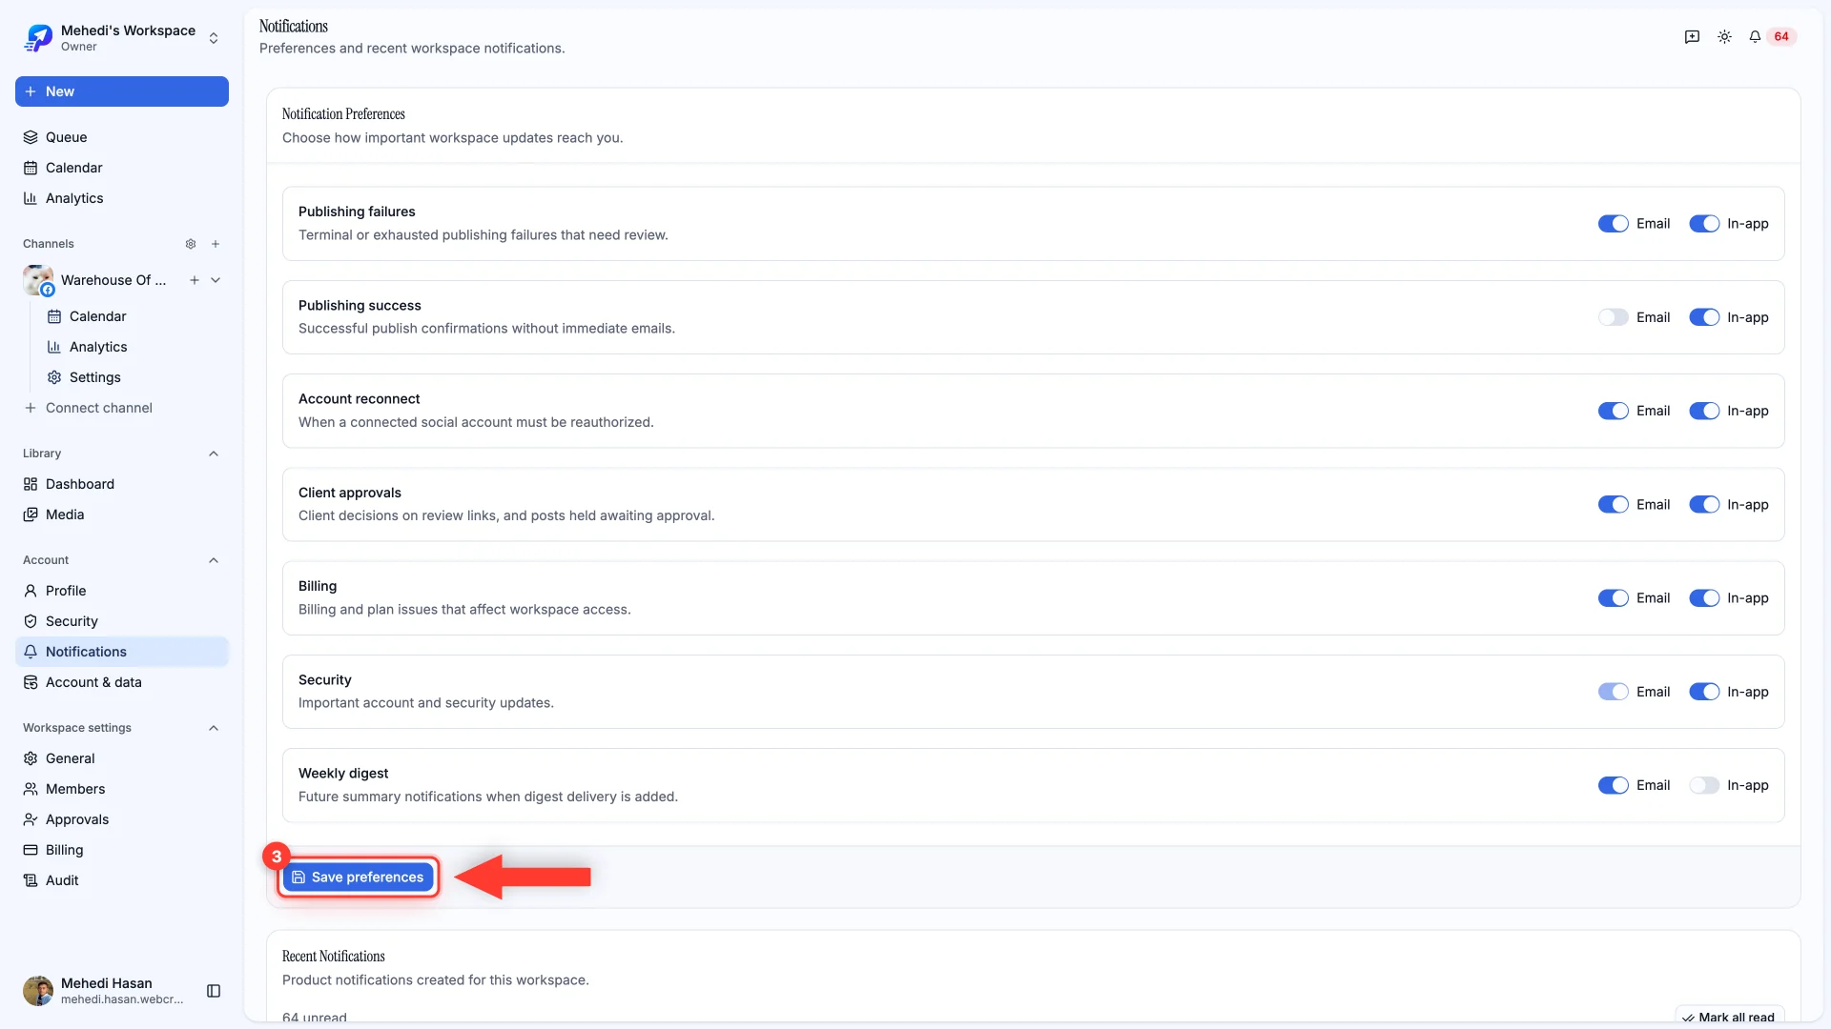Screen dimensions: 1831x1029
Task: Disable Email for Publishing failures
Action: click(1613, 224)
